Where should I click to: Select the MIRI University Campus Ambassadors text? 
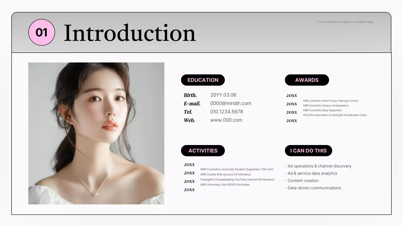pyautogui.click(x=326, y=105)
